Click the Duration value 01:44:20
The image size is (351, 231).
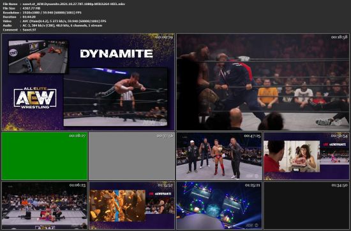[29, 17]
